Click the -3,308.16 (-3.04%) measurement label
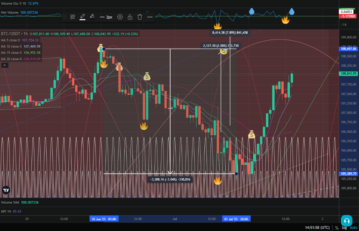This screenshot has height=231, width=359. (x=170, y=179)
